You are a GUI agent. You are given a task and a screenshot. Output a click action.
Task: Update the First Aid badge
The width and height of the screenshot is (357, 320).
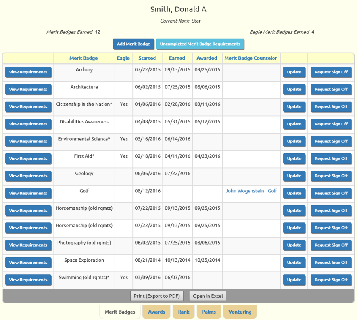coord(294,159)
